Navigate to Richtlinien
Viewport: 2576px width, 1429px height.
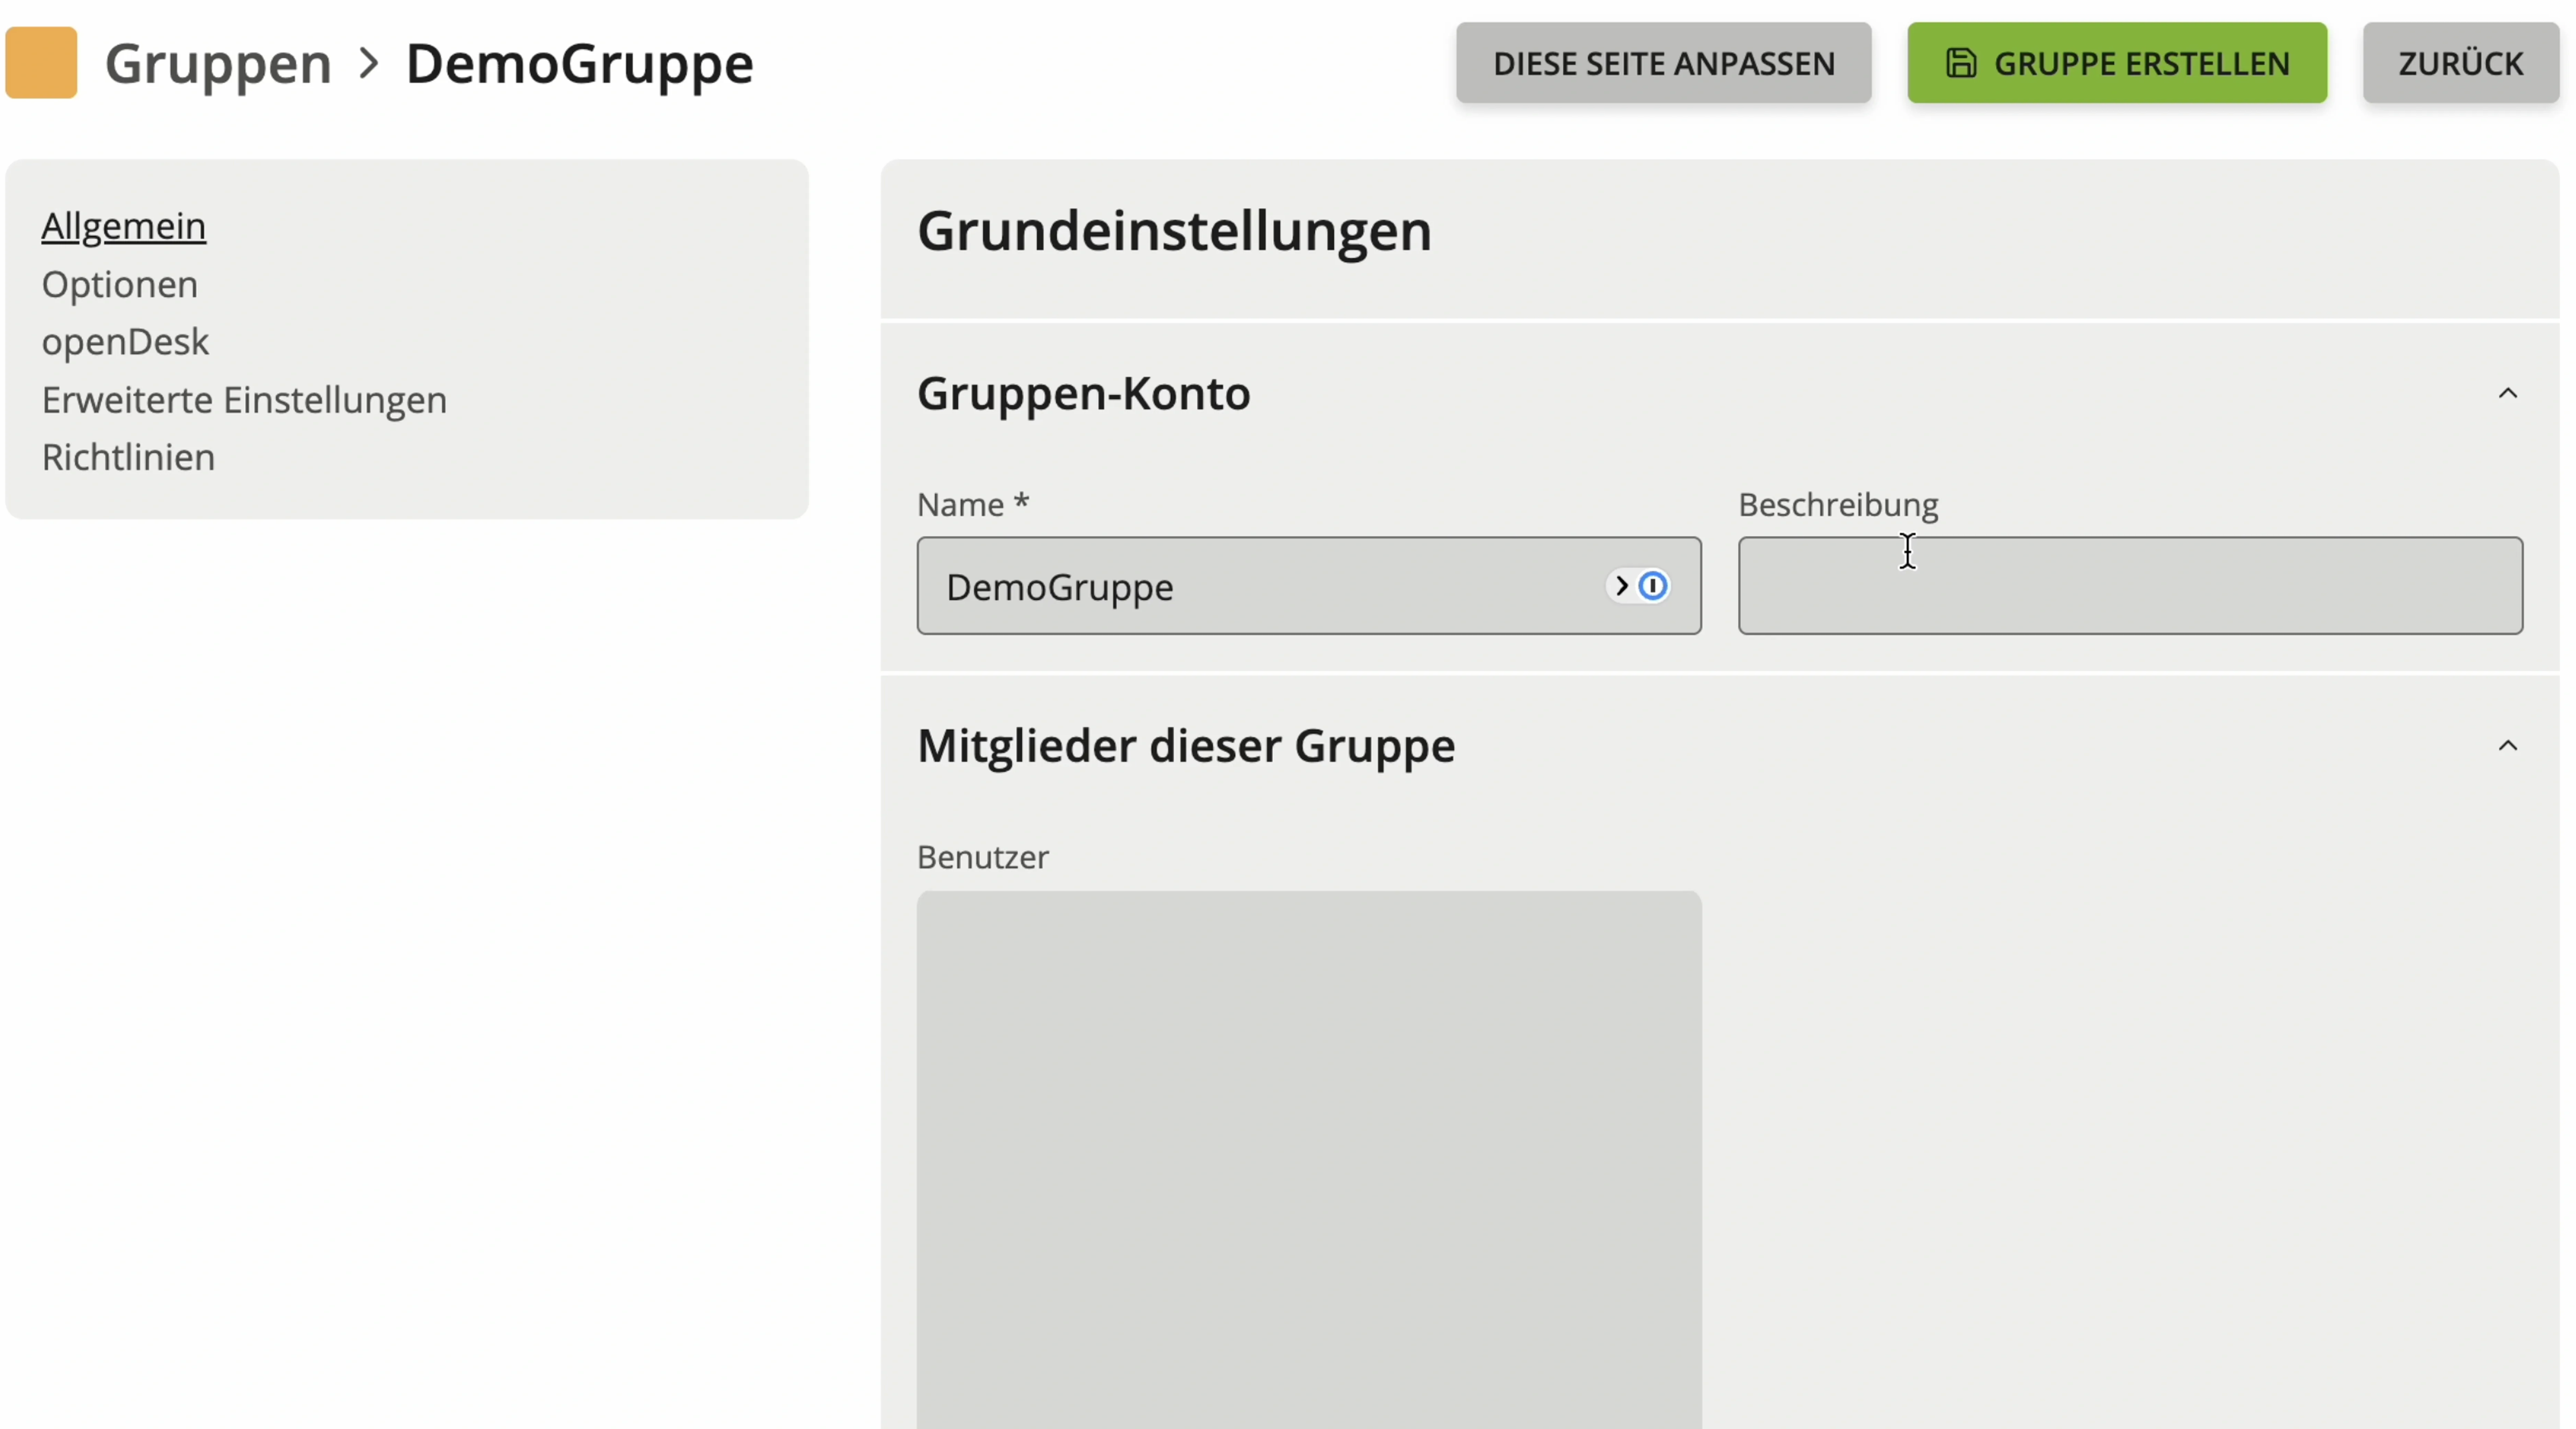[x=128, y=457]
